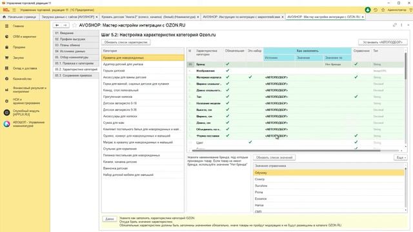Toggle Справочник checkmark for Материал корпуса

coord(356,77)
